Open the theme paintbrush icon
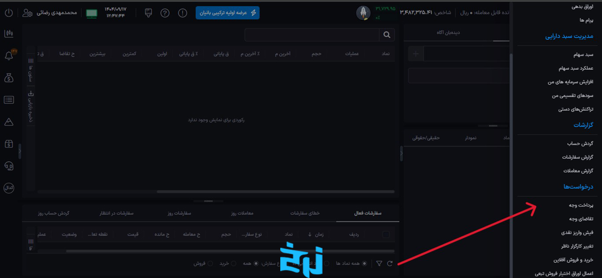602x278 pixels. point(148,13)
